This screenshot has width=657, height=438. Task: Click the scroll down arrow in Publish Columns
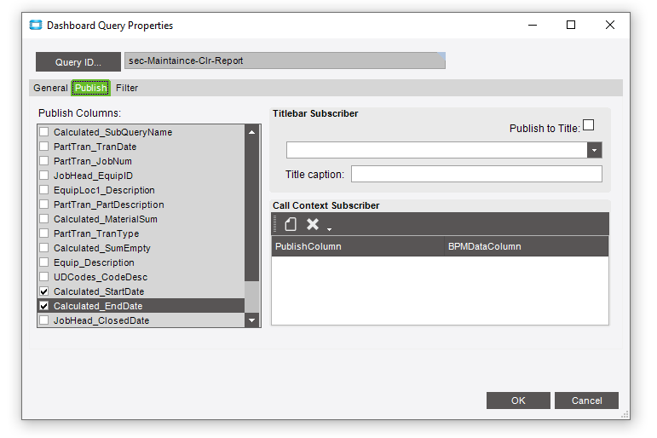(x=252, y=320)
